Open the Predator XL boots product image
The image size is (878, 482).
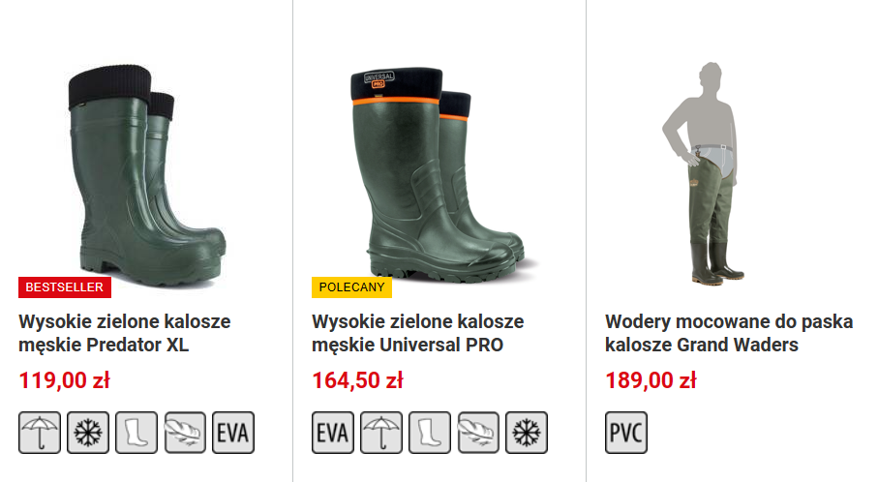[147, 174]
